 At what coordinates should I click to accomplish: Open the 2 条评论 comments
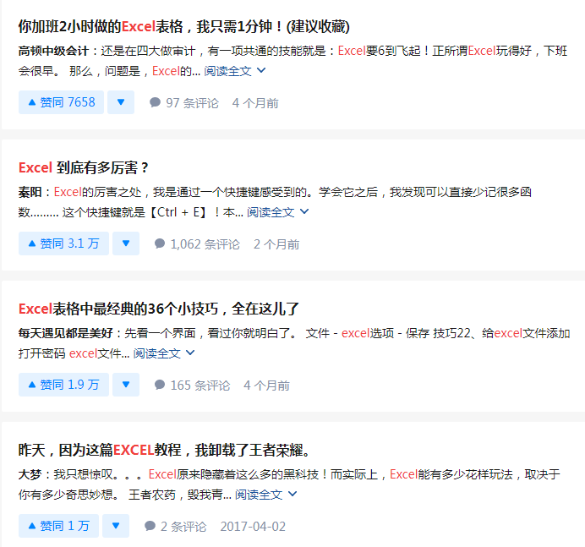coord(175,526)
